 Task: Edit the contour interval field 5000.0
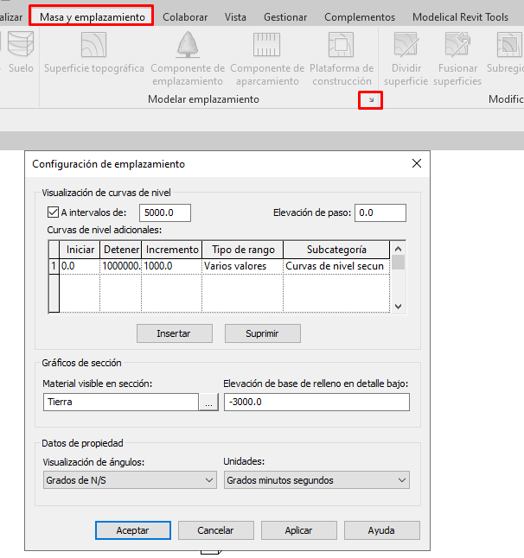[165, 212]
